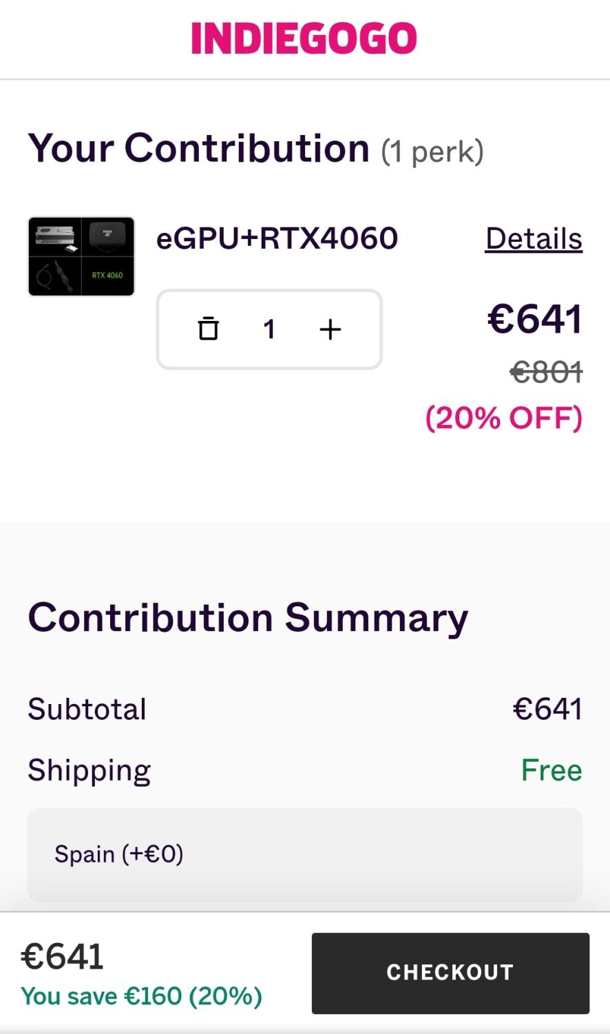Click the pink (20% OFF) discount label
Viewport: 610px width, 1034px height.
click(504, 417)
